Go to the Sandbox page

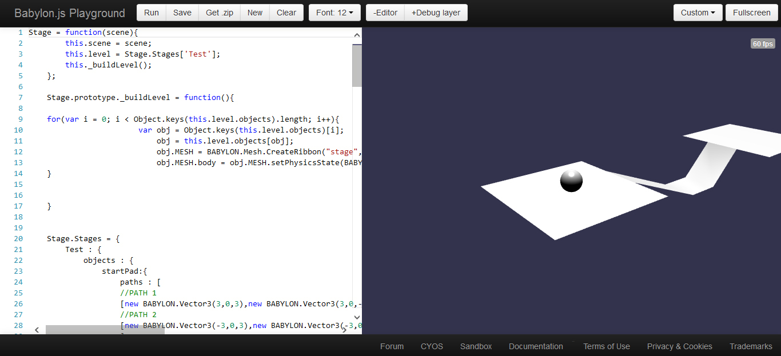[x=476, y=346]
